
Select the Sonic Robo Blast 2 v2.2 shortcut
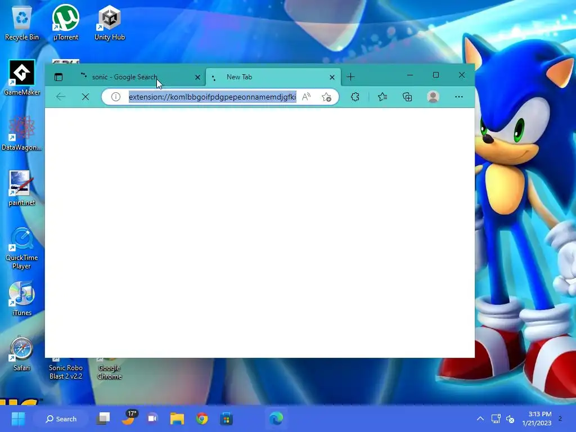(66, 370)
